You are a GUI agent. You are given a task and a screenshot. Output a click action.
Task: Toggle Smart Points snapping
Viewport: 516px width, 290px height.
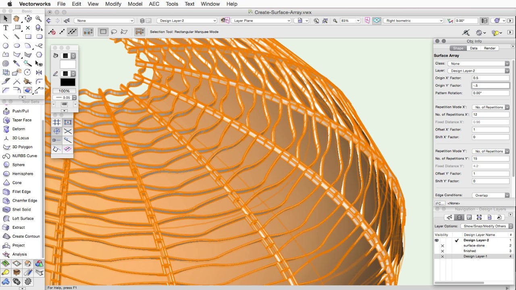pyautogui.click(x=57, y=140)
